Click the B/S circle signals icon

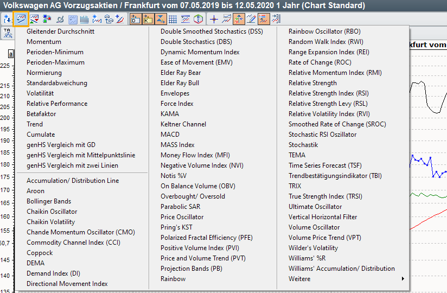199,20
